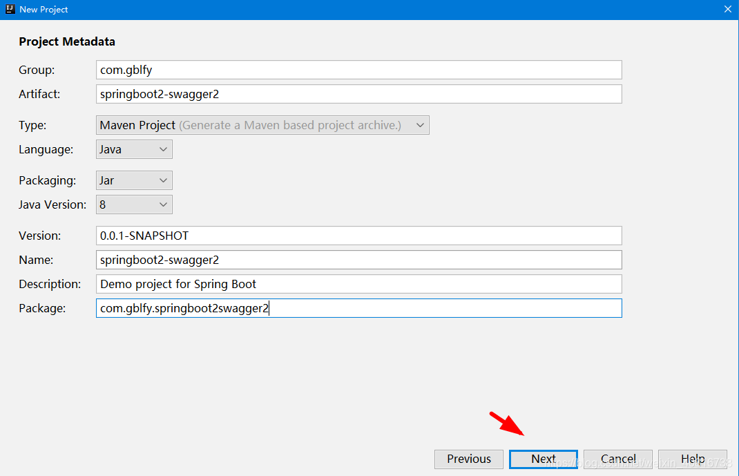Click the Artifact: label

(39, 94)
